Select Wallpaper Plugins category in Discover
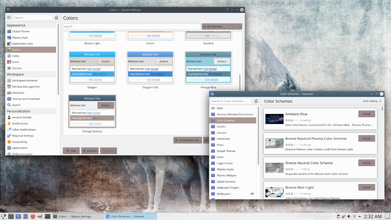Image resolution: width=391 pixels, height=220 pixels. pos(233,188)
